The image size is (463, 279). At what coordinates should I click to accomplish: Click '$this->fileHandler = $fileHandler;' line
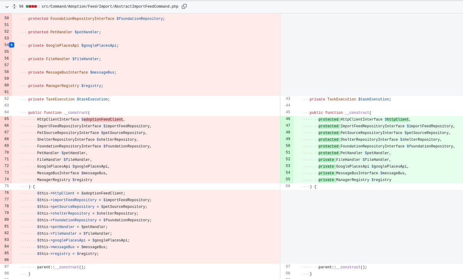pyautogui.click(x=74, y=234)
